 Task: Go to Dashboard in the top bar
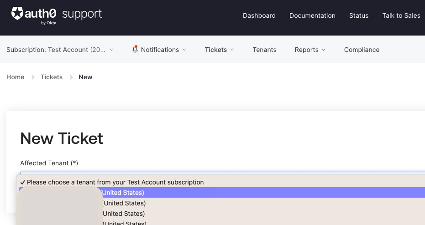point(259,15)
